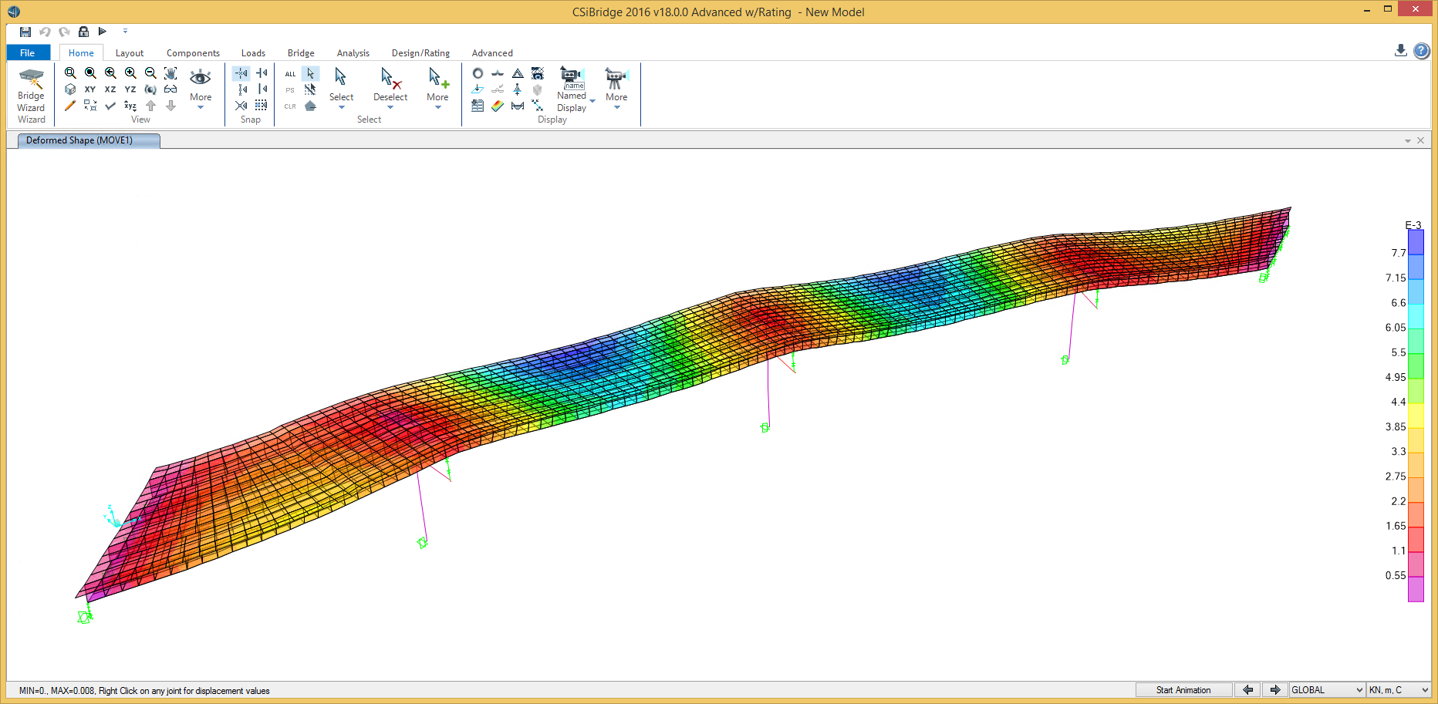
Task: Click the Lock Model padlock icon
Action: (x=83, y=32)
